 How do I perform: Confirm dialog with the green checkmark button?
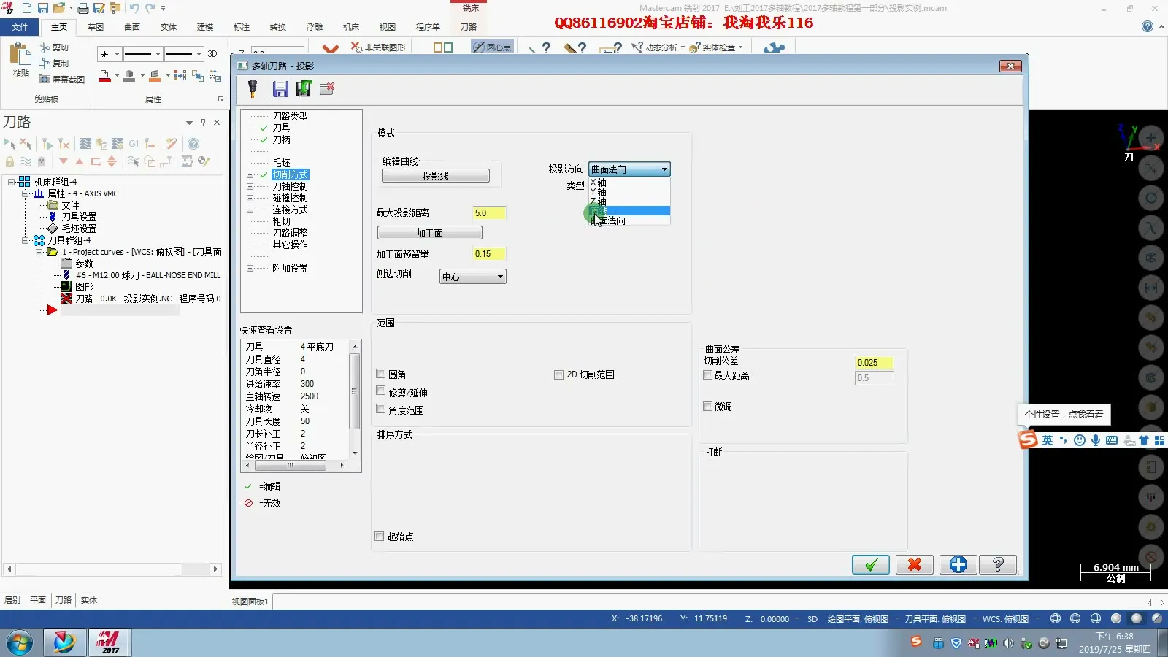click(870, 564)
